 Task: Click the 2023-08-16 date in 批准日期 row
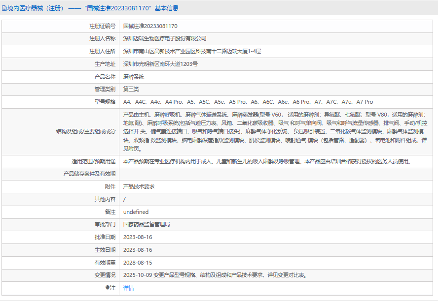[138, 237]
